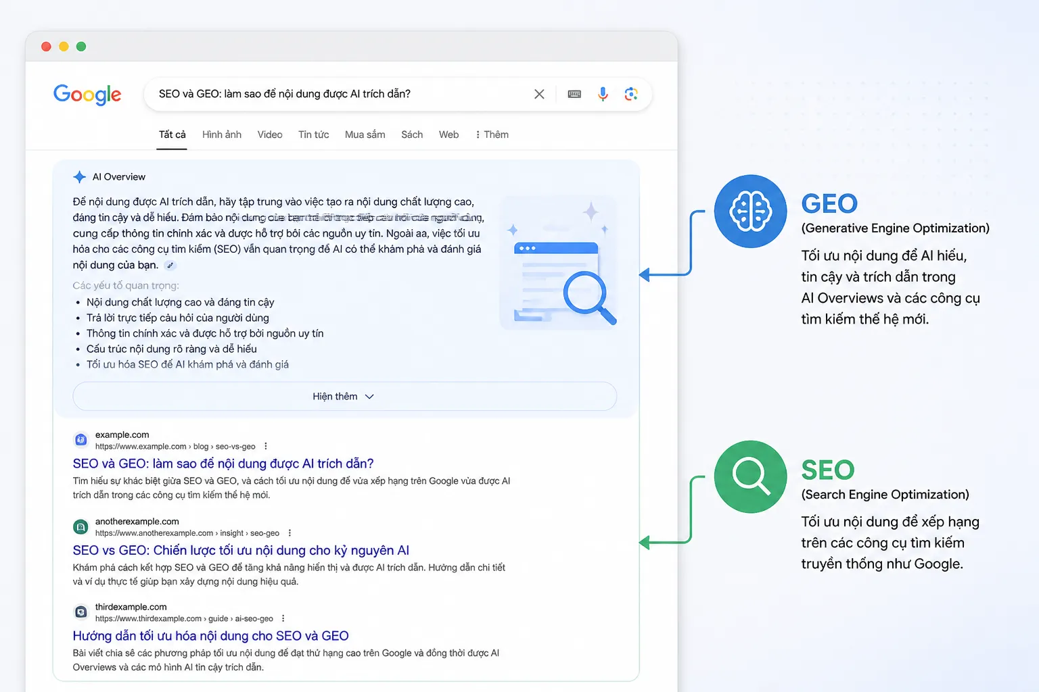
Task: Clear the search query with the X icon
Action: [539, 94]
